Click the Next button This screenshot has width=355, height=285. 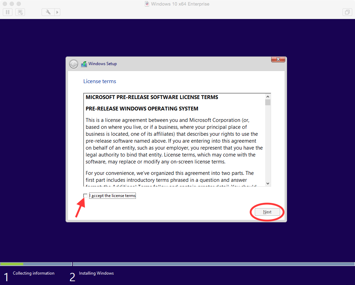pyautogui.click(x=267, y=212)
